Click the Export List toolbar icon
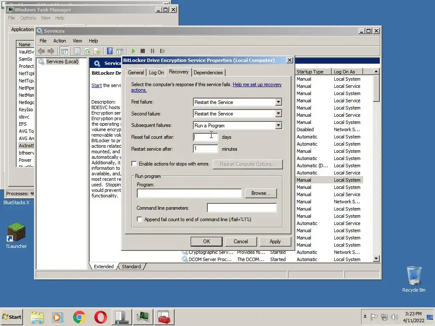This screenshot has height=326, width=435. 97,51
